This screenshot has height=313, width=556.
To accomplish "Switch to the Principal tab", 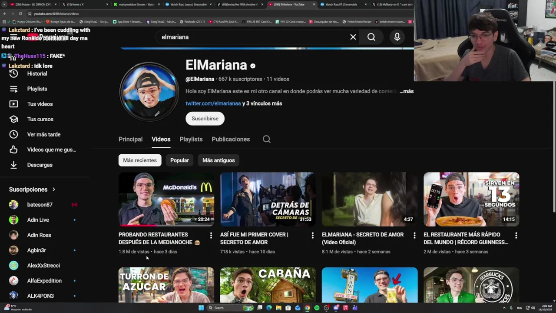I will [x=130, y=139].
